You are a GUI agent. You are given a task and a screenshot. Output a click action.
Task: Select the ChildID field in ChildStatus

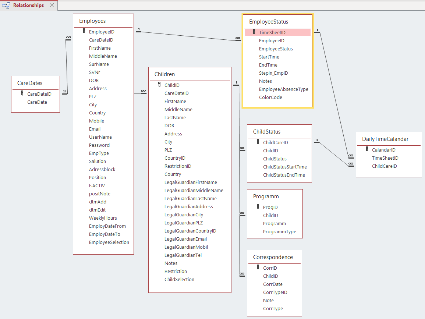[x=270, y=151]
